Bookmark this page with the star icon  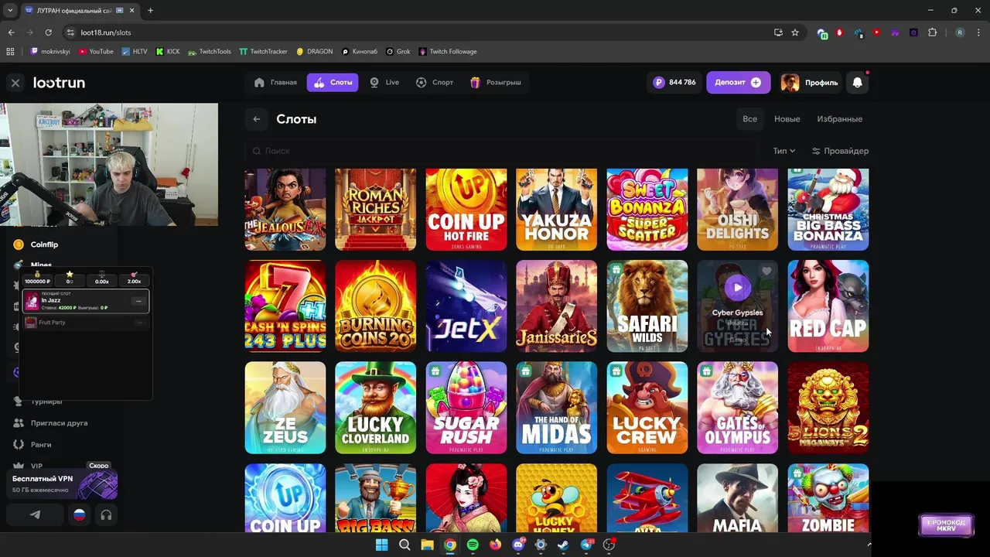pyautogui.click(x=795, y=32)
